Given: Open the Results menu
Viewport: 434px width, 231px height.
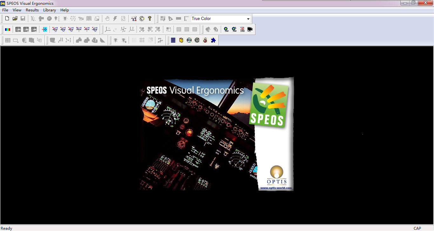Looking at the screenshot, I should click(32, 10).
